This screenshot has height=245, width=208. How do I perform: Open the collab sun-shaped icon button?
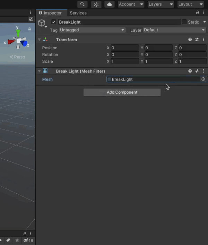click(96, 4)
